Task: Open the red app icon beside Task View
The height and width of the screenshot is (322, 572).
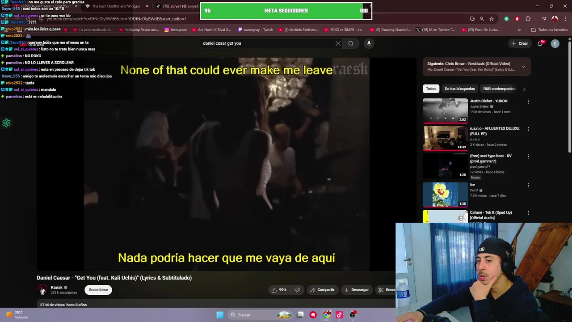Action: [x=313, y=315]
